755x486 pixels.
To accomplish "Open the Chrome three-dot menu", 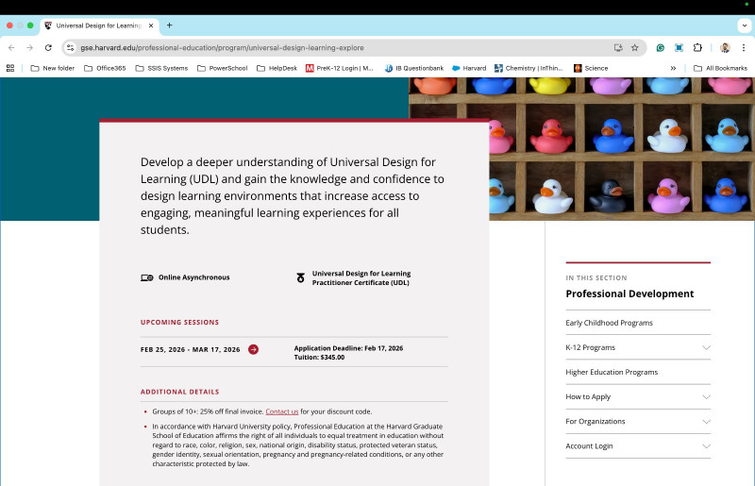I will coord(743,47).
